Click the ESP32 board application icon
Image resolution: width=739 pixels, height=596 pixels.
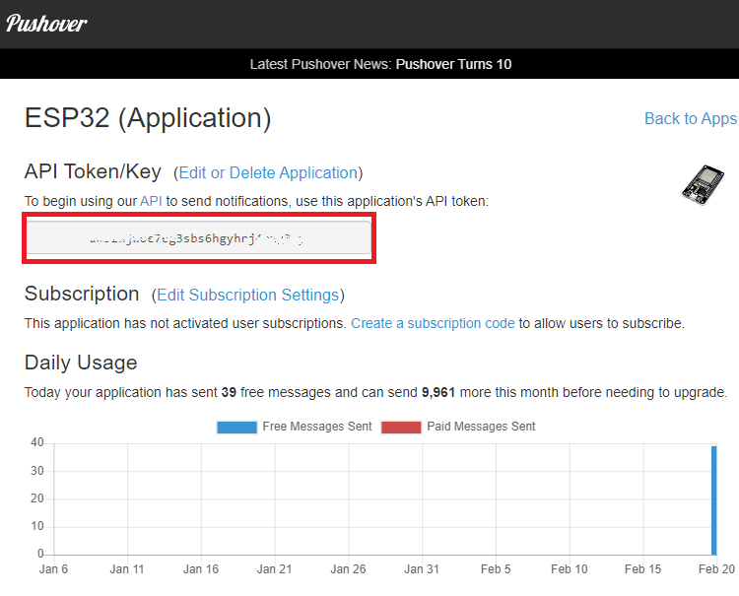coord(703,184)
